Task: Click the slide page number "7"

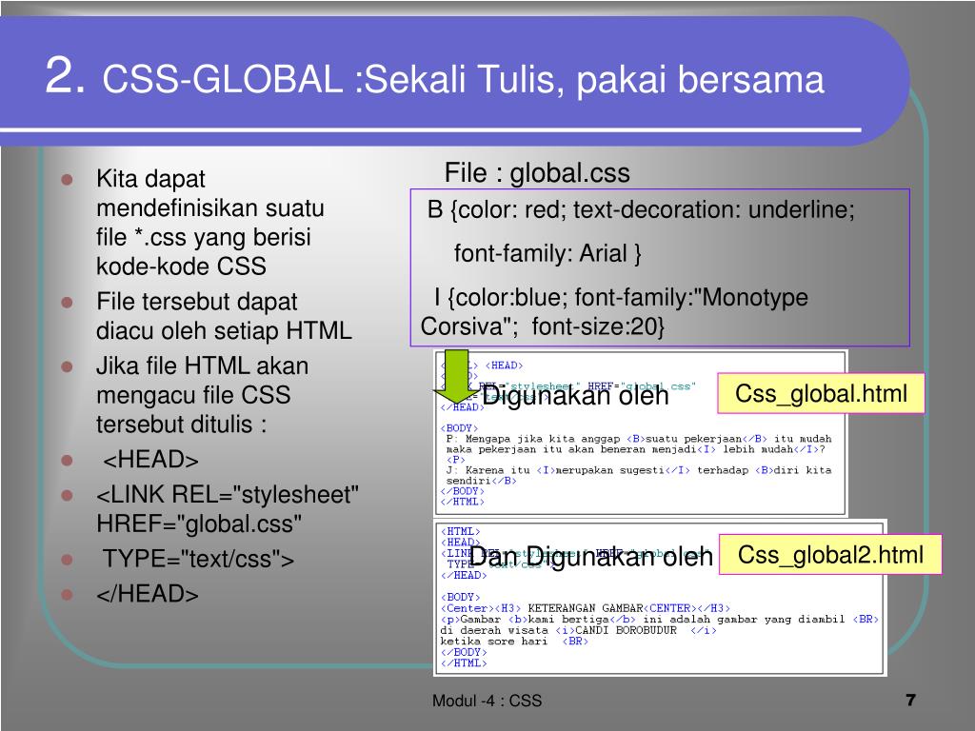Action: tap(911, 700)
